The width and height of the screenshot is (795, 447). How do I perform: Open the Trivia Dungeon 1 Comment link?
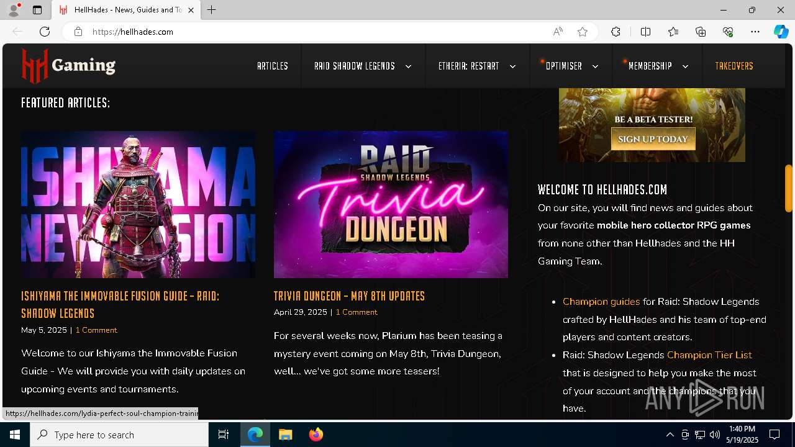coord(357,312)
